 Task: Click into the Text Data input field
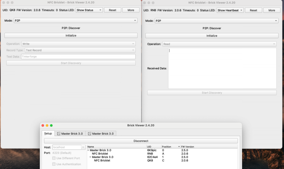[78, 57]
